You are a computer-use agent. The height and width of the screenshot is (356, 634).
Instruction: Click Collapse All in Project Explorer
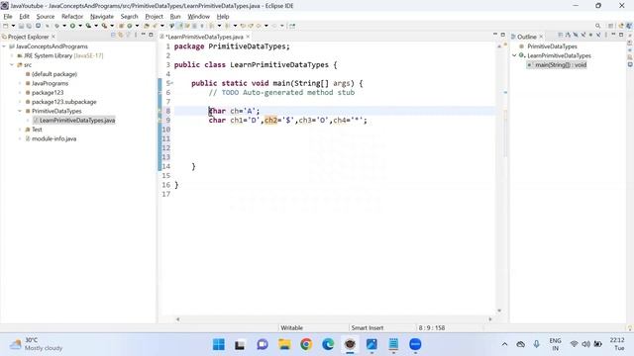[113, 36]
